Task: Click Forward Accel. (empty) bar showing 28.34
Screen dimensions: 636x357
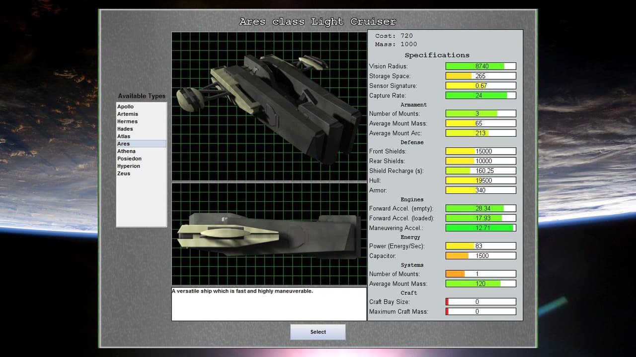Action: pos(481,208)
